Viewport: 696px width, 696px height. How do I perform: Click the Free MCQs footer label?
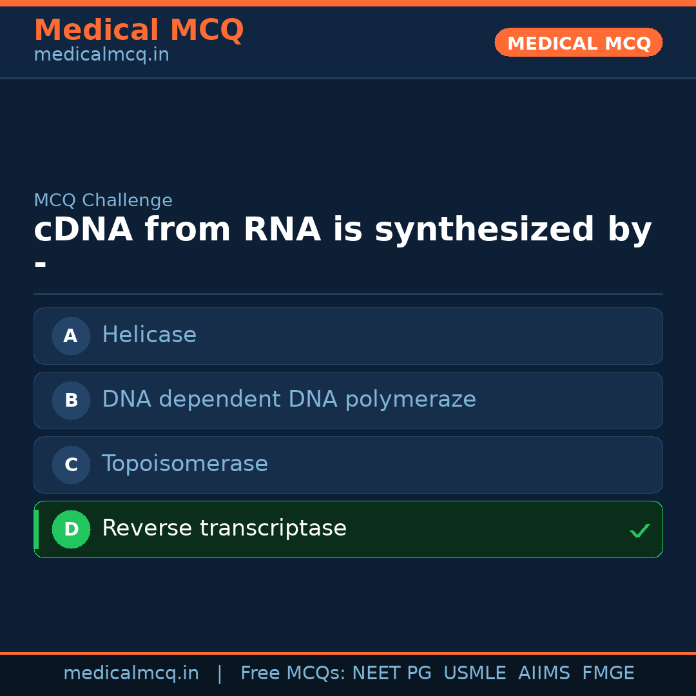tap(293, 673)
